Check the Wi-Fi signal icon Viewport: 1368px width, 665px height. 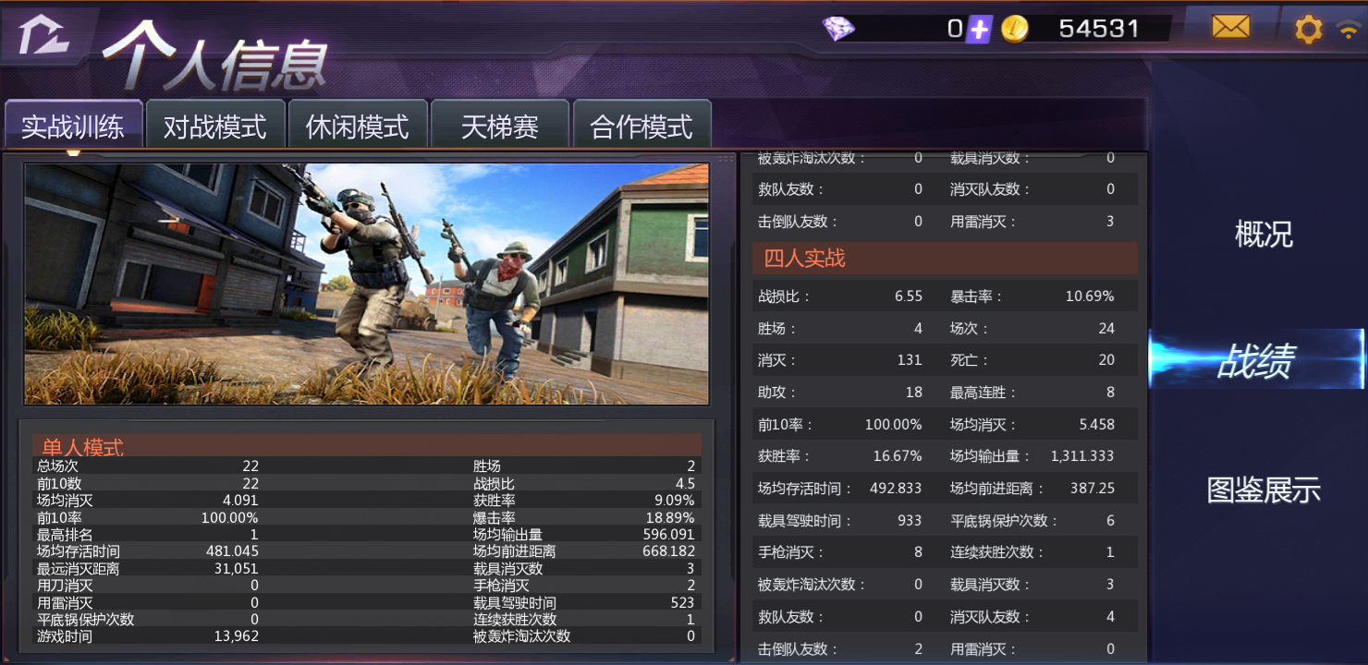(1350, 30)
